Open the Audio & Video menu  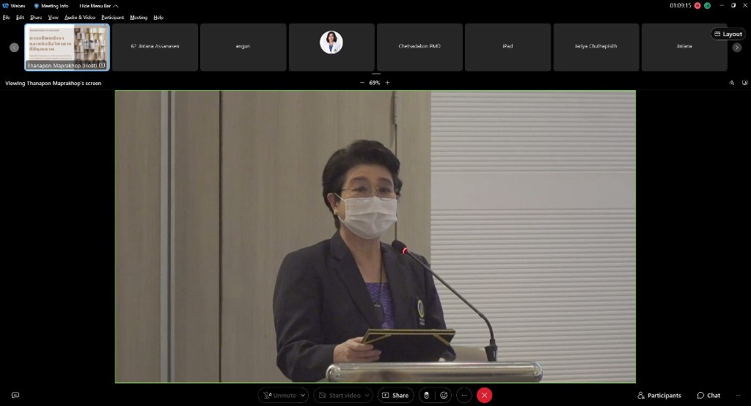[x=80, y=17]
